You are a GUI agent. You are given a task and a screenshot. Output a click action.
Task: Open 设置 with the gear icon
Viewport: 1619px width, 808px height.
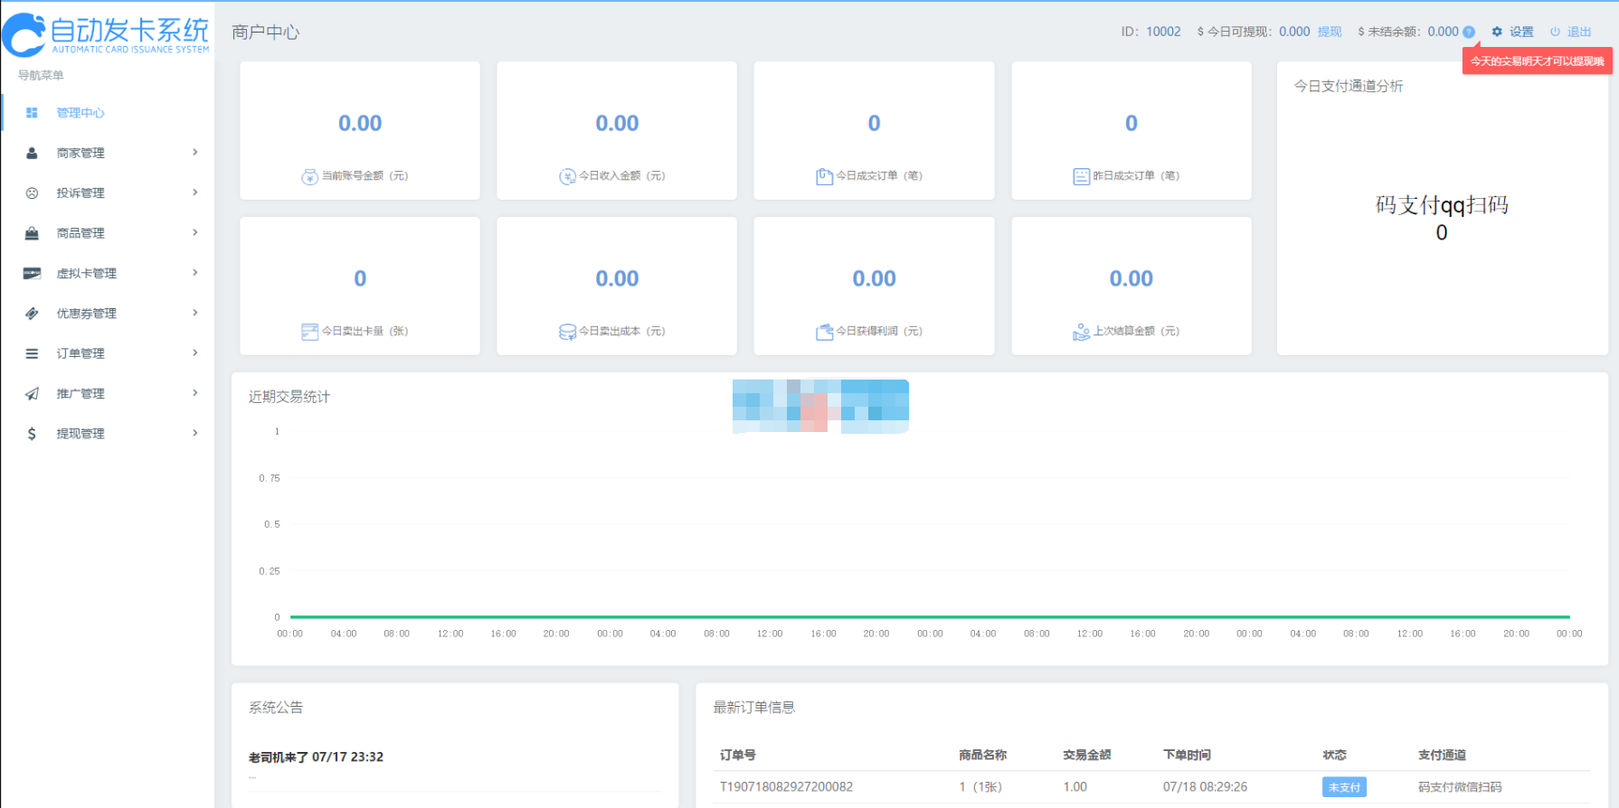coord(1497,32)
